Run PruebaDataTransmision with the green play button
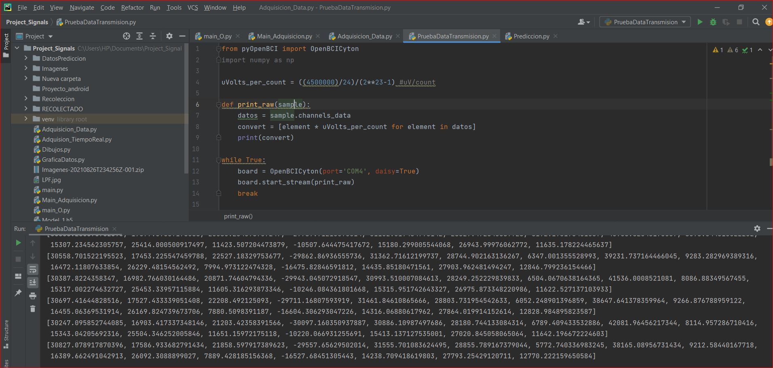Image resolution: width=773 pixels, height=368 pixels. pos(700,22)
